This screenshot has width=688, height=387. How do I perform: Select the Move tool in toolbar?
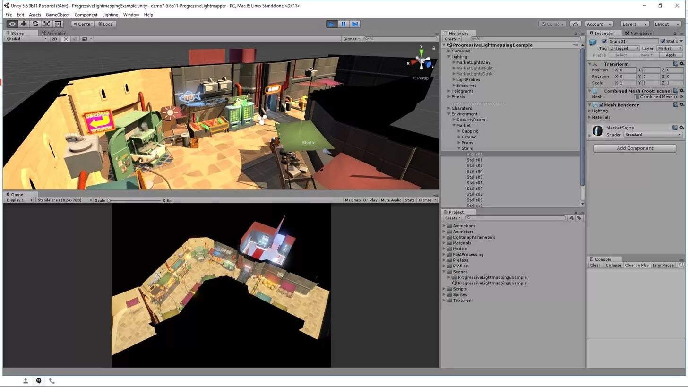click(24, 24)
